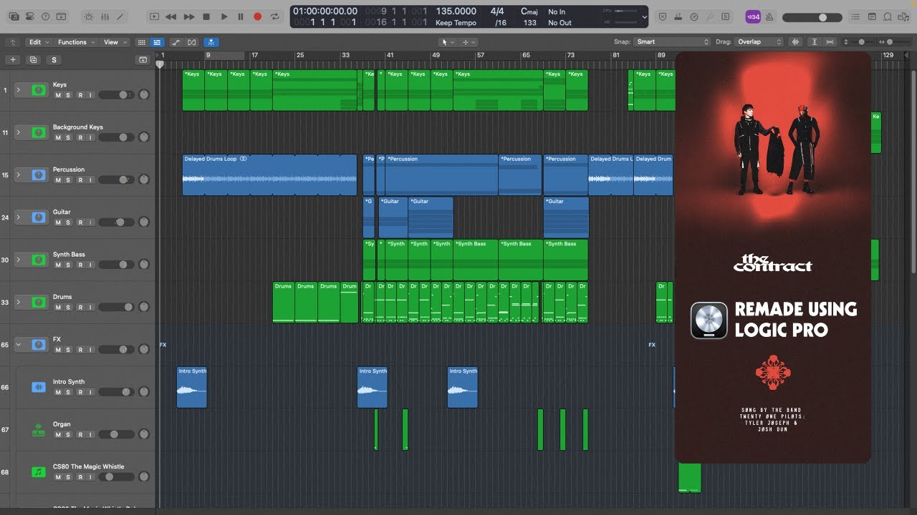Click the global Solo S header button
The height and width of the screenshot is (515, 917).
click(54, 60)
